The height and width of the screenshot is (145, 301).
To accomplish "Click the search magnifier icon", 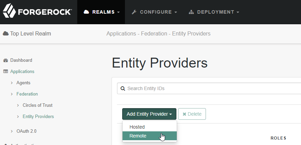I will point(123,89).
